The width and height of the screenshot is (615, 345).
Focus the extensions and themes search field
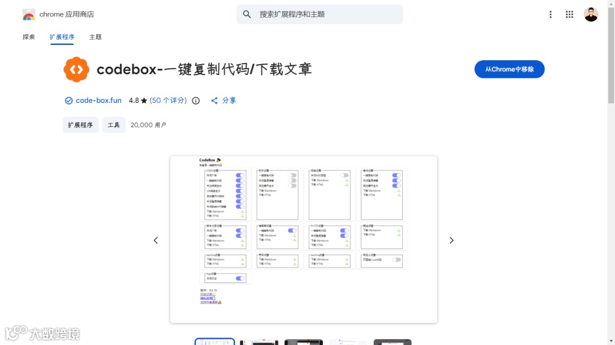click(319, 14)
